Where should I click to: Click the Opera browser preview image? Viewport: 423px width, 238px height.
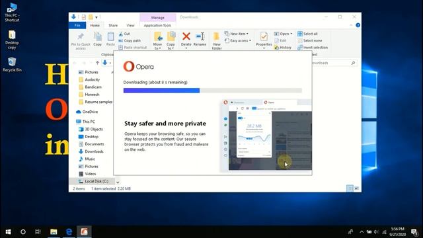(x=266, y=136)
